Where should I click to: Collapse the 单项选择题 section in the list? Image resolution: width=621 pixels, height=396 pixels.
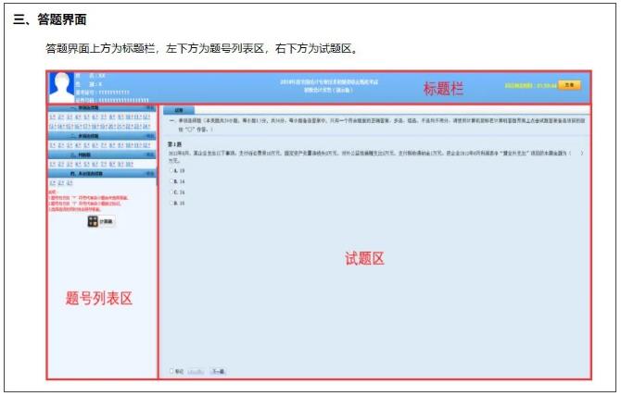(151, 109)
